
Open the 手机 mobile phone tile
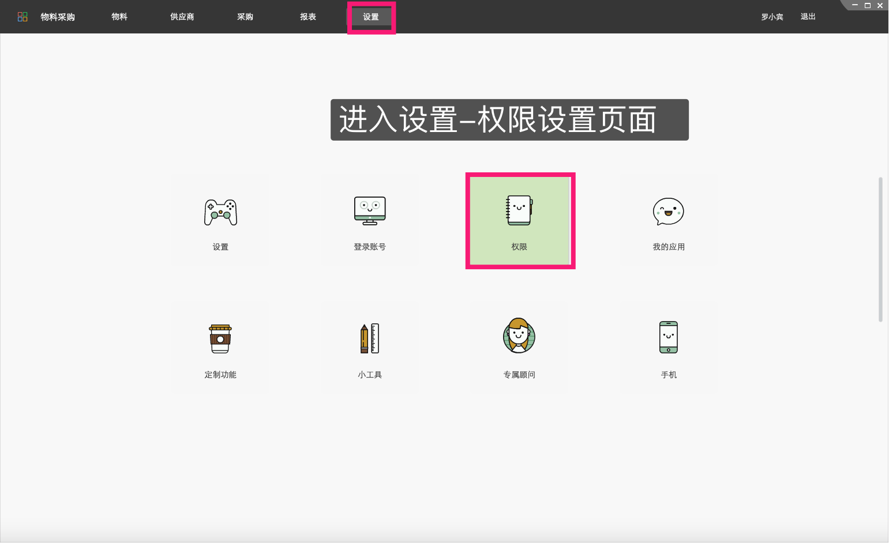[x=668, y=348]
